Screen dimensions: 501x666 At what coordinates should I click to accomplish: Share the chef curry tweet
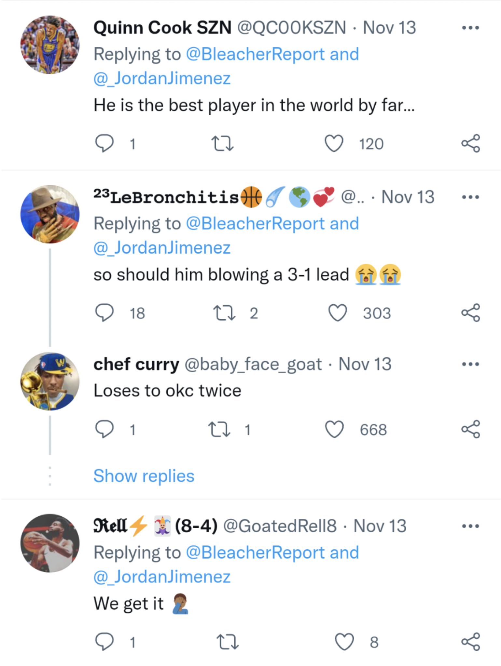point(470,430)
